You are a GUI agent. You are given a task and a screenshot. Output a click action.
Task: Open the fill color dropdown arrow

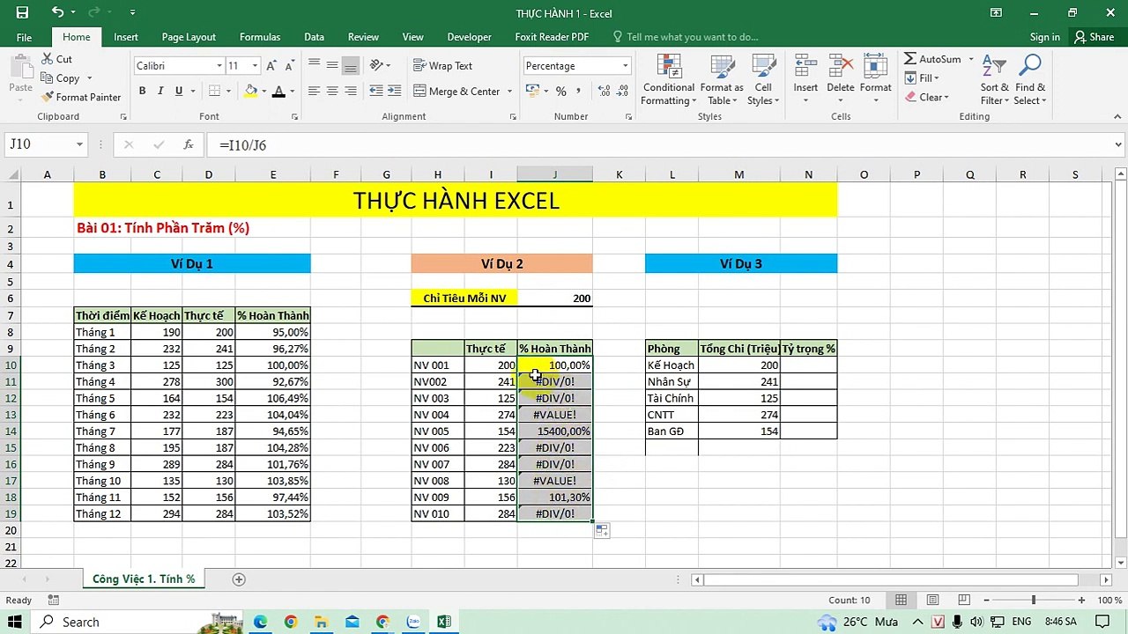point(265,92)
